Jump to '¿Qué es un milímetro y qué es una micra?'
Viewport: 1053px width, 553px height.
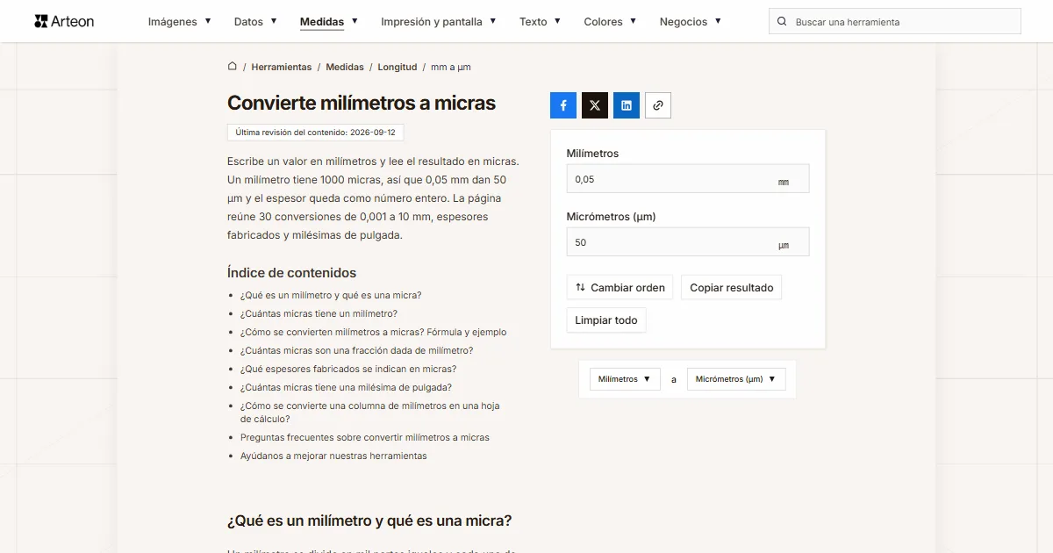331,295
